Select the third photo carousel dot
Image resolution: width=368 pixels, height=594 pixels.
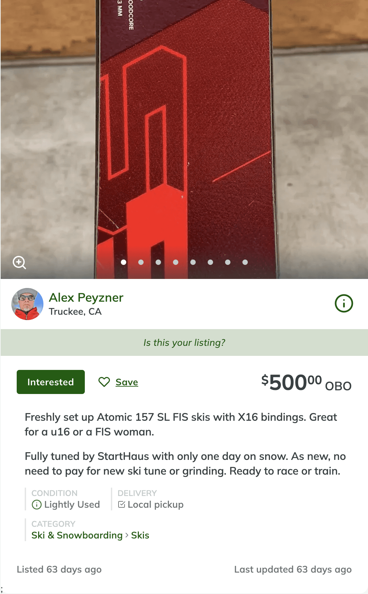[x=158, y=262]
